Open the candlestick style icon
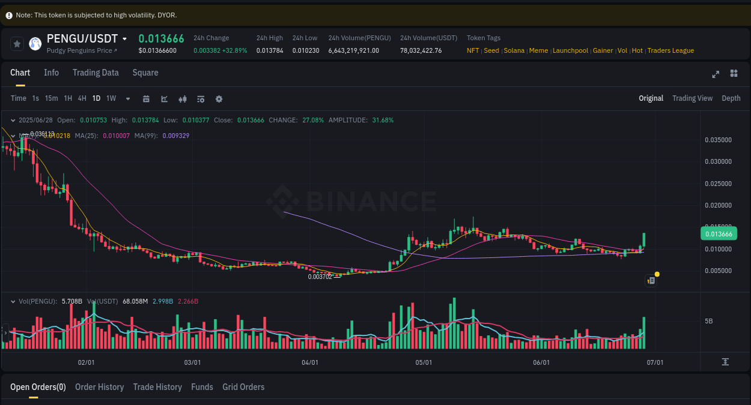This screenshot has width=751, height=405. 183,98
